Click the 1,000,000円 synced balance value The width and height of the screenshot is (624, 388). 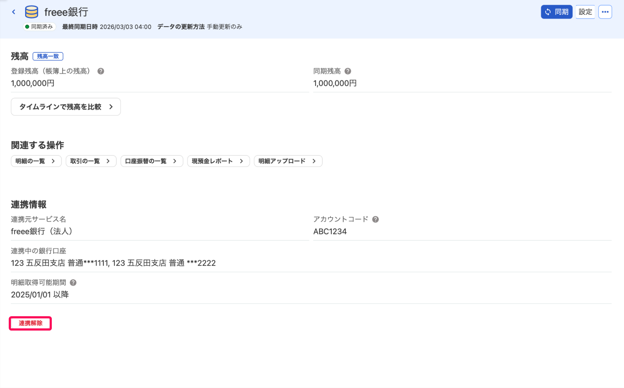point(335,83)
